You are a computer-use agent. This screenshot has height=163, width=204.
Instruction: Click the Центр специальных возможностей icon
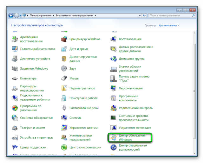pos(114,147)
